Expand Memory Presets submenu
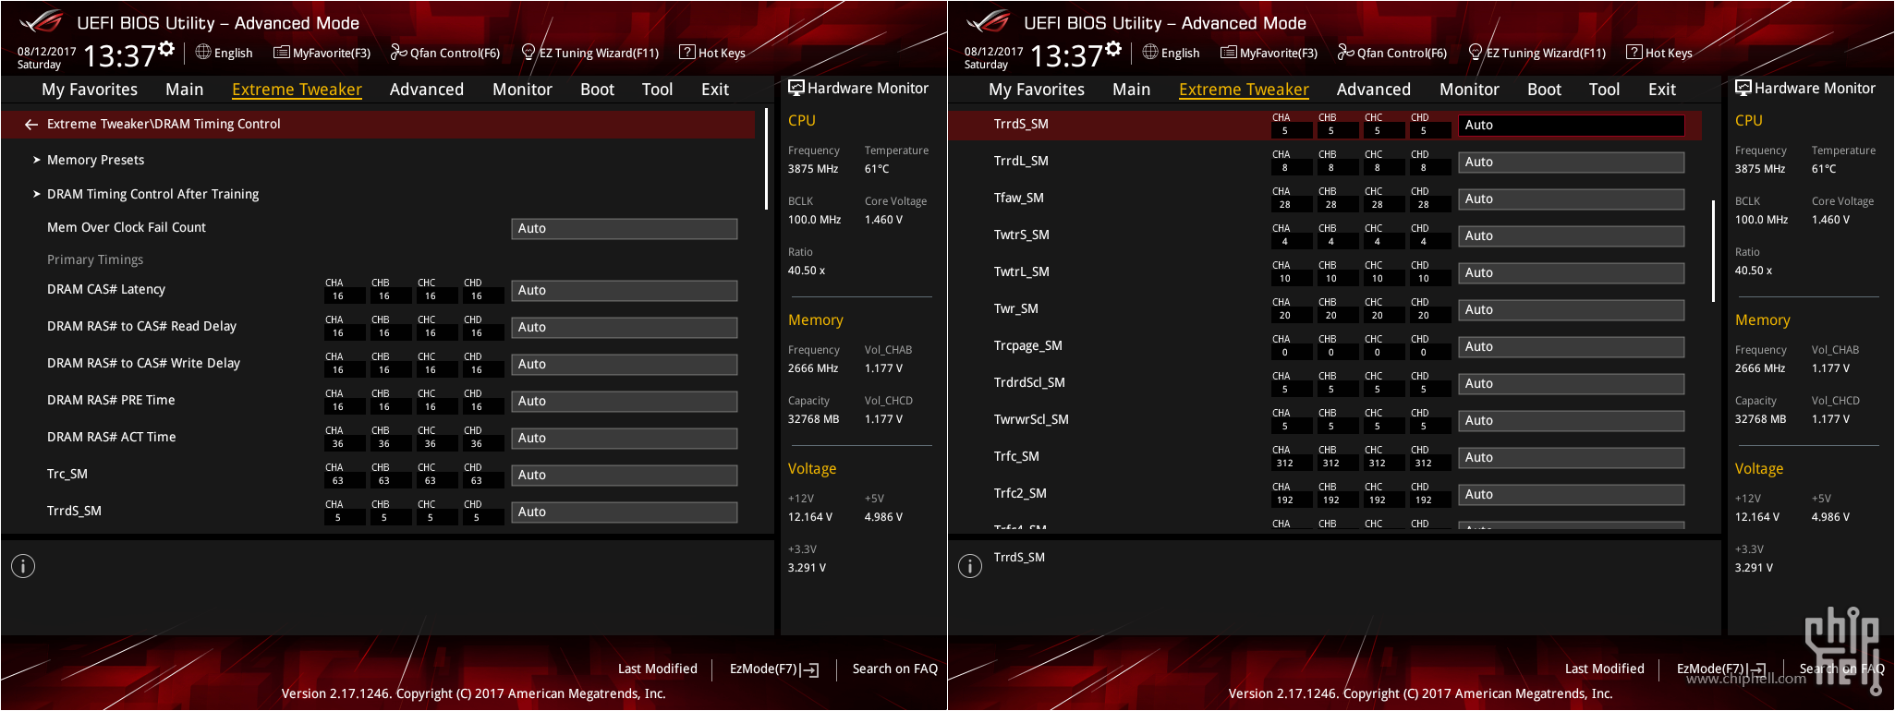1895x711 pixels. tap(96, 160)
